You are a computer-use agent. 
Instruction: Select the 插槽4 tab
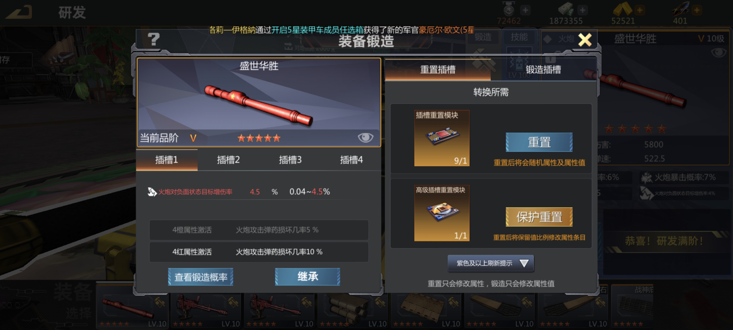point(351,160)
